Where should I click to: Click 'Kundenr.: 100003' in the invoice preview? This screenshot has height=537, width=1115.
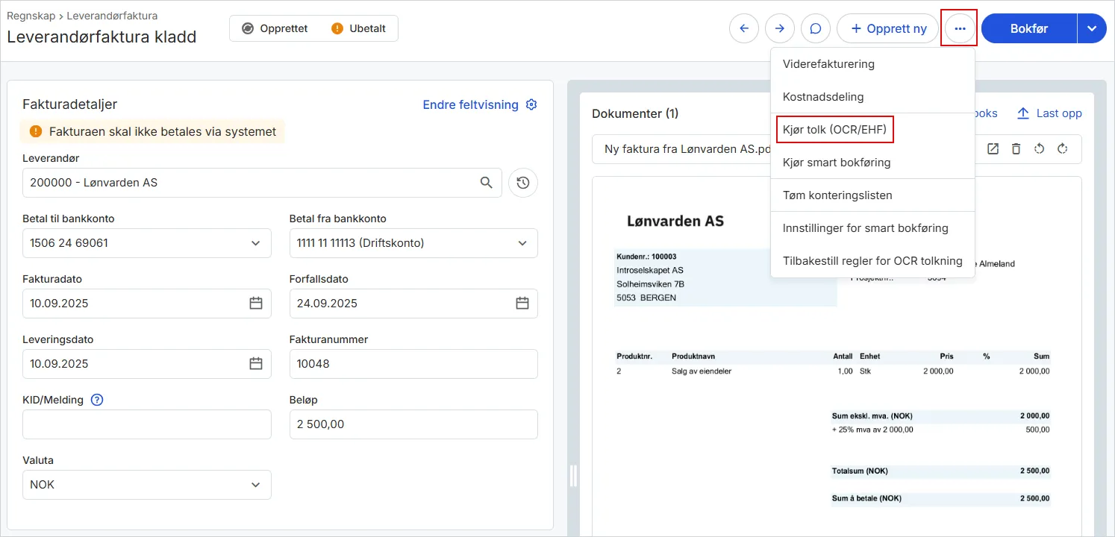[646, 257]
